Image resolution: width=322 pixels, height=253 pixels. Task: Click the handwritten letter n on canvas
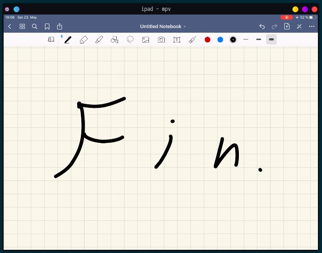(x=227, y=153)
